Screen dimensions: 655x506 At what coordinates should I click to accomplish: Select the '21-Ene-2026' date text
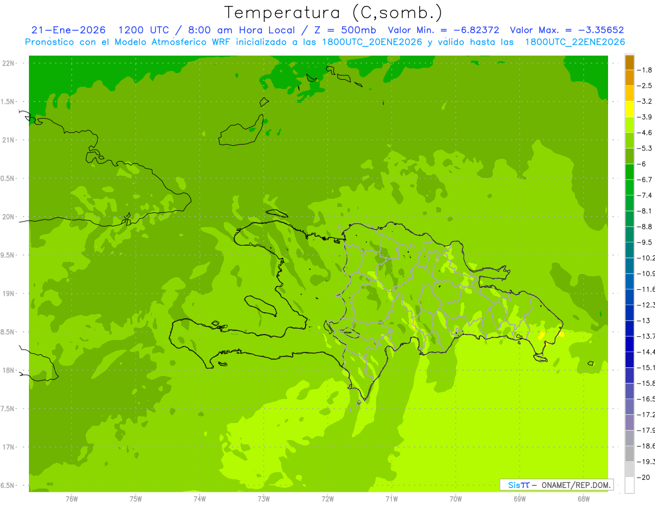pyautogui.click(x=68, y=30)
